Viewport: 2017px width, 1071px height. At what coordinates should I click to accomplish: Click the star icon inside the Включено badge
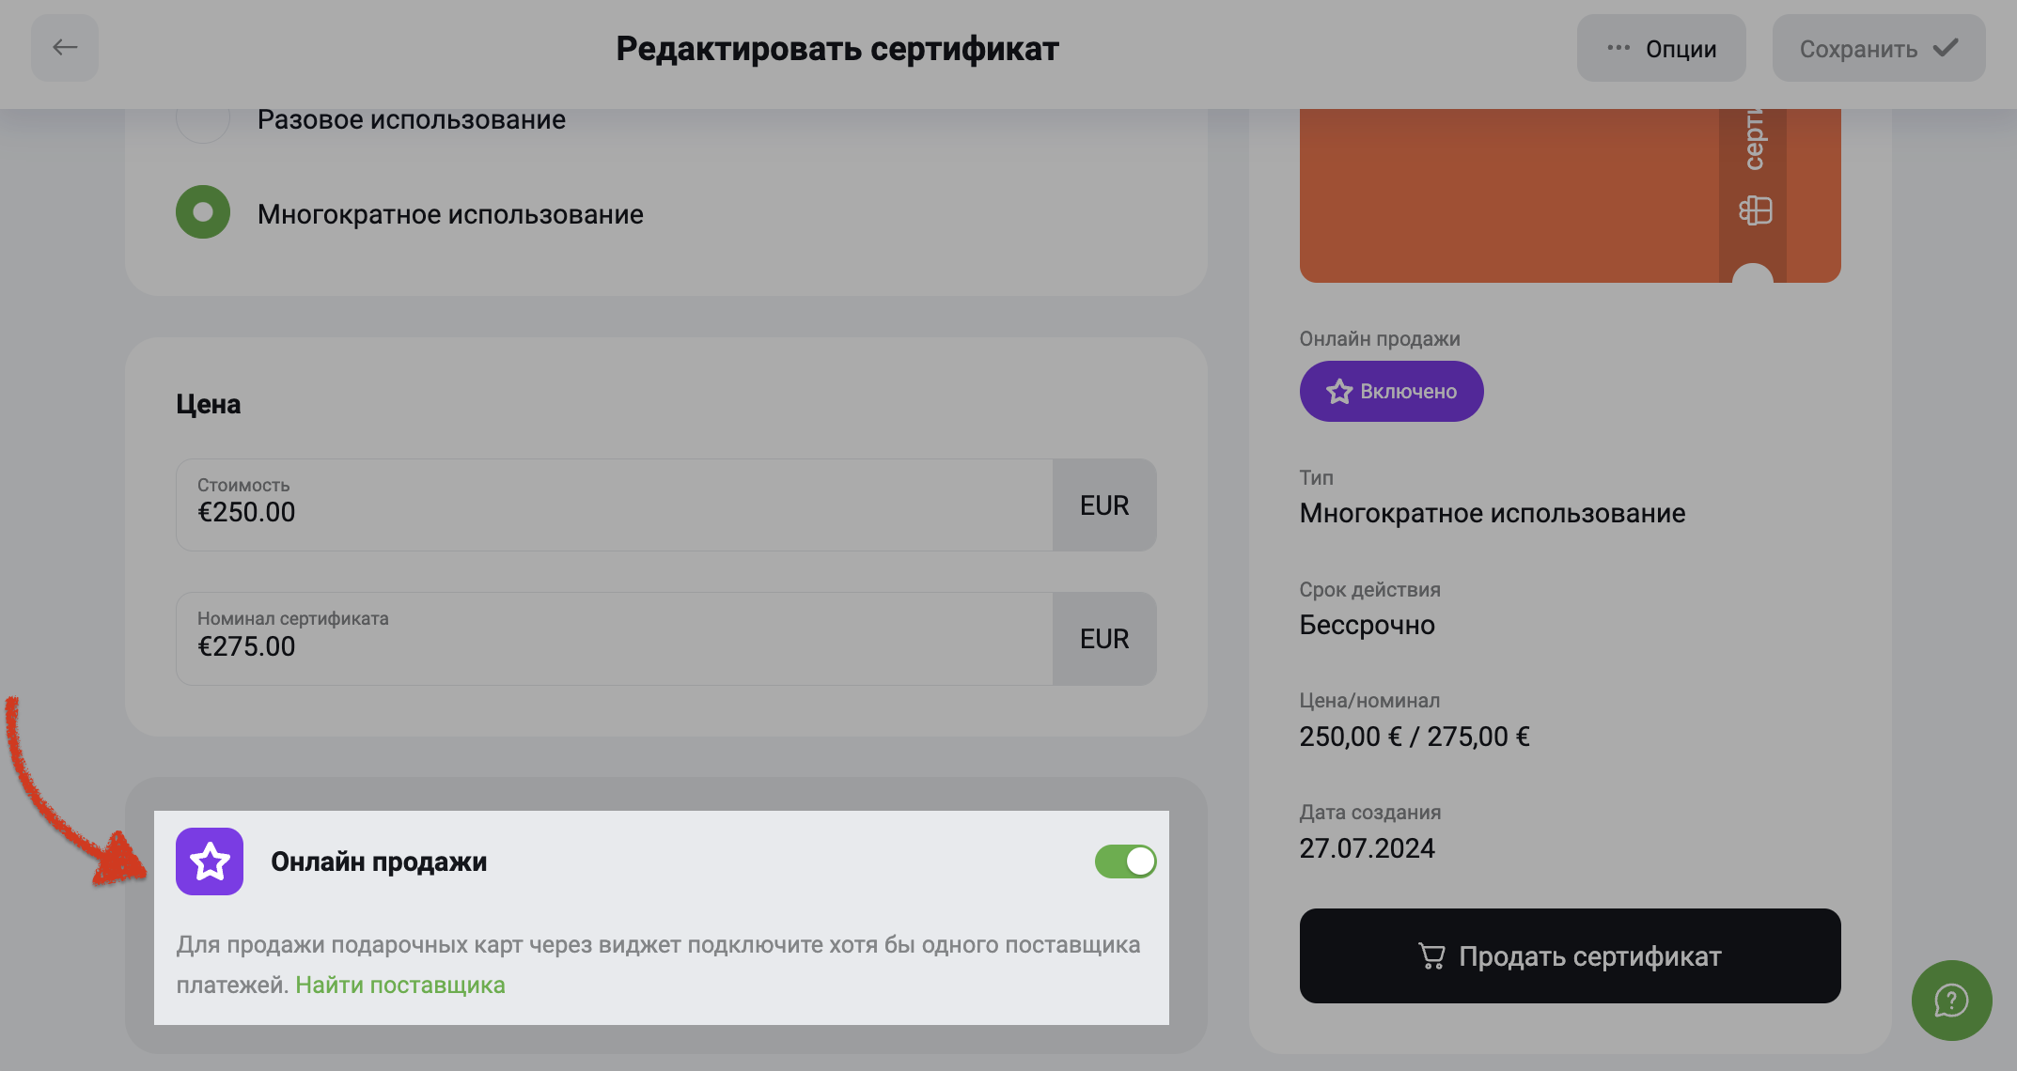[1339, 392]
